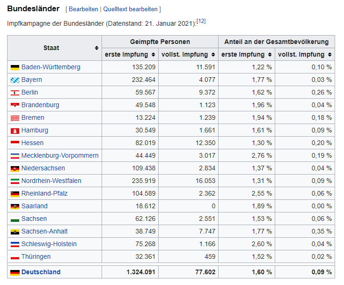This screenshot has height=285, width=344.
Task: Click the Saarland flag icon
Action: pyautogui.click(x=15, y=206)
